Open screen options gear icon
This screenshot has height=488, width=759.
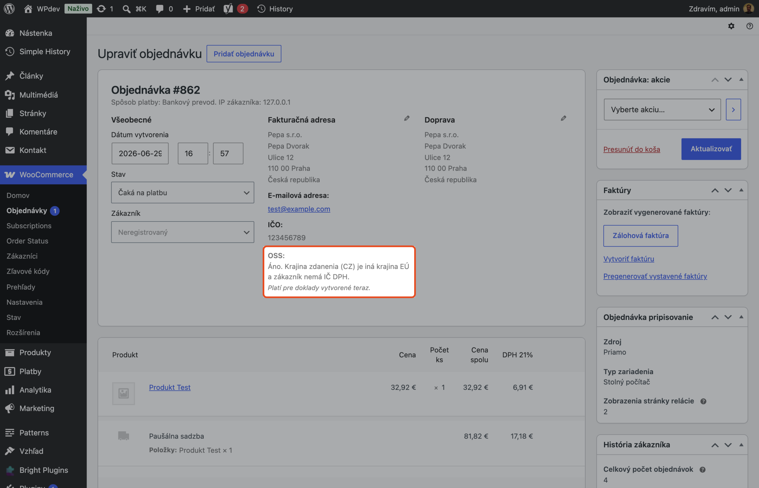pyautogui.click(x=731, y=26)
